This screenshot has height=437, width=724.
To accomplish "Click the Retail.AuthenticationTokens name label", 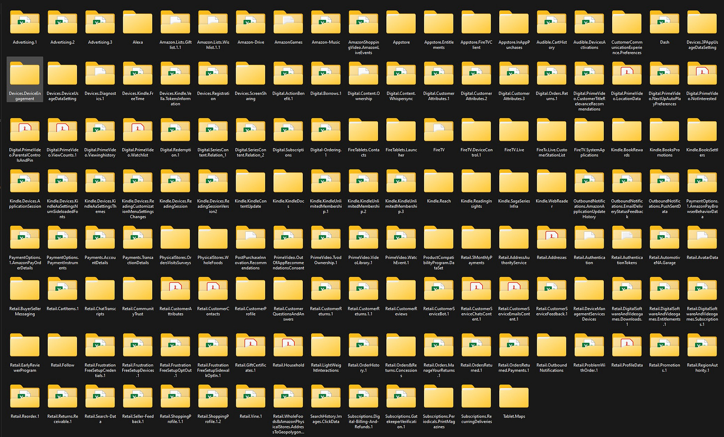I will pos(627,260).
